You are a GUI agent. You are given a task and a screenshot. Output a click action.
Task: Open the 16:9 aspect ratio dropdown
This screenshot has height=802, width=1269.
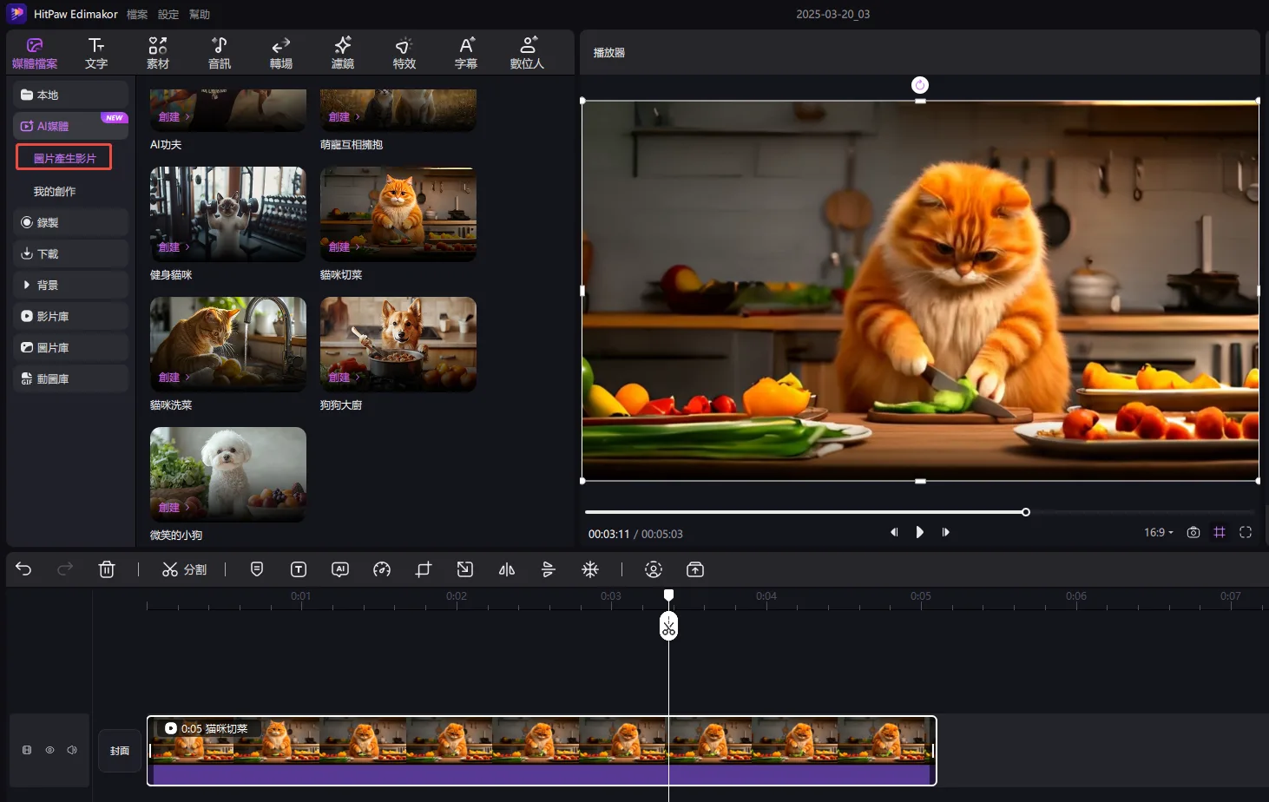tap(1158, 532)
